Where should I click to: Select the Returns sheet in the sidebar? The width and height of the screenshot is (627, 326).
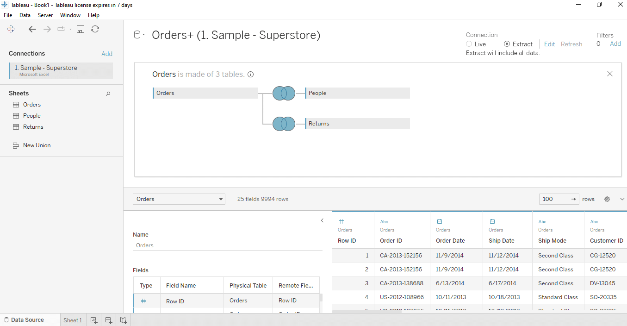pos(33,126)
